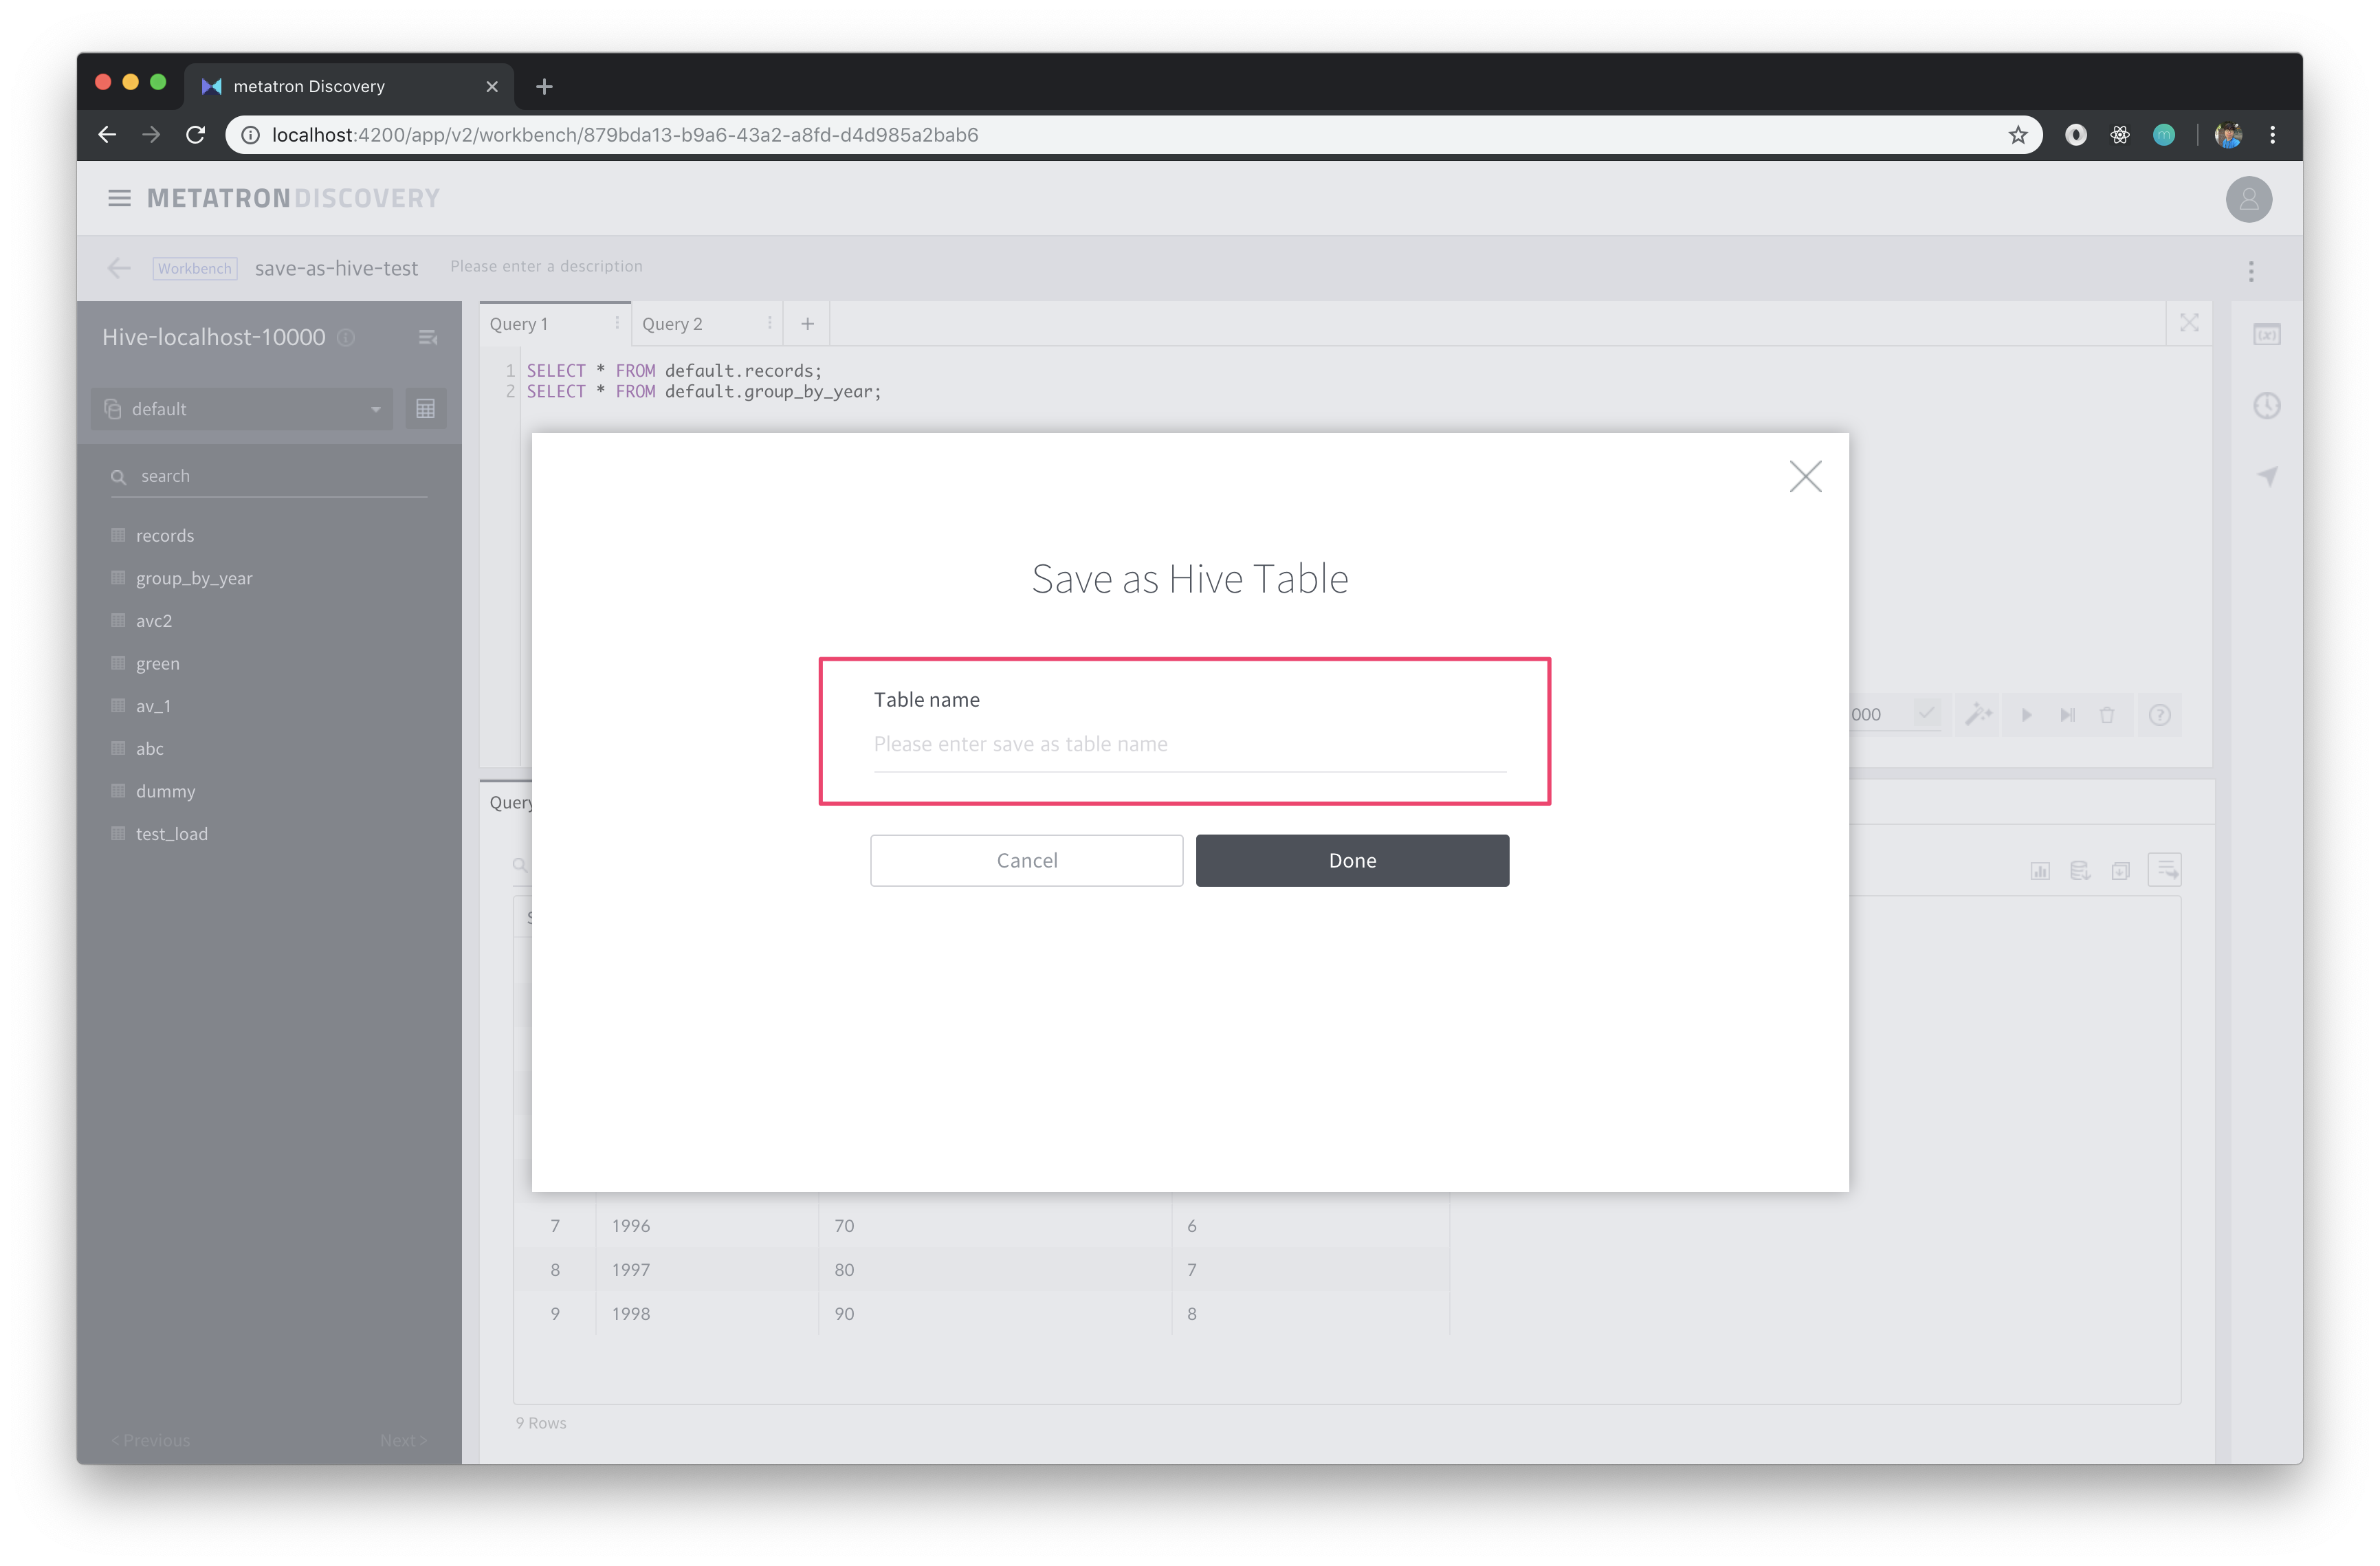Run partial query with the step button
This screenshot has width=2380, height=1566.
tap(2067, 715)
